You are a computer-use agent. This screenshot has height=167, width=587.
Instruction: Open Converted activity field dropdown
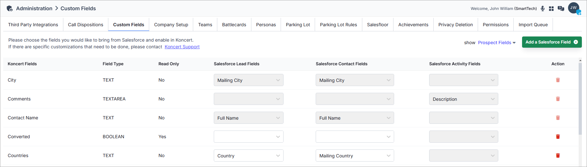tap(464, 137)
